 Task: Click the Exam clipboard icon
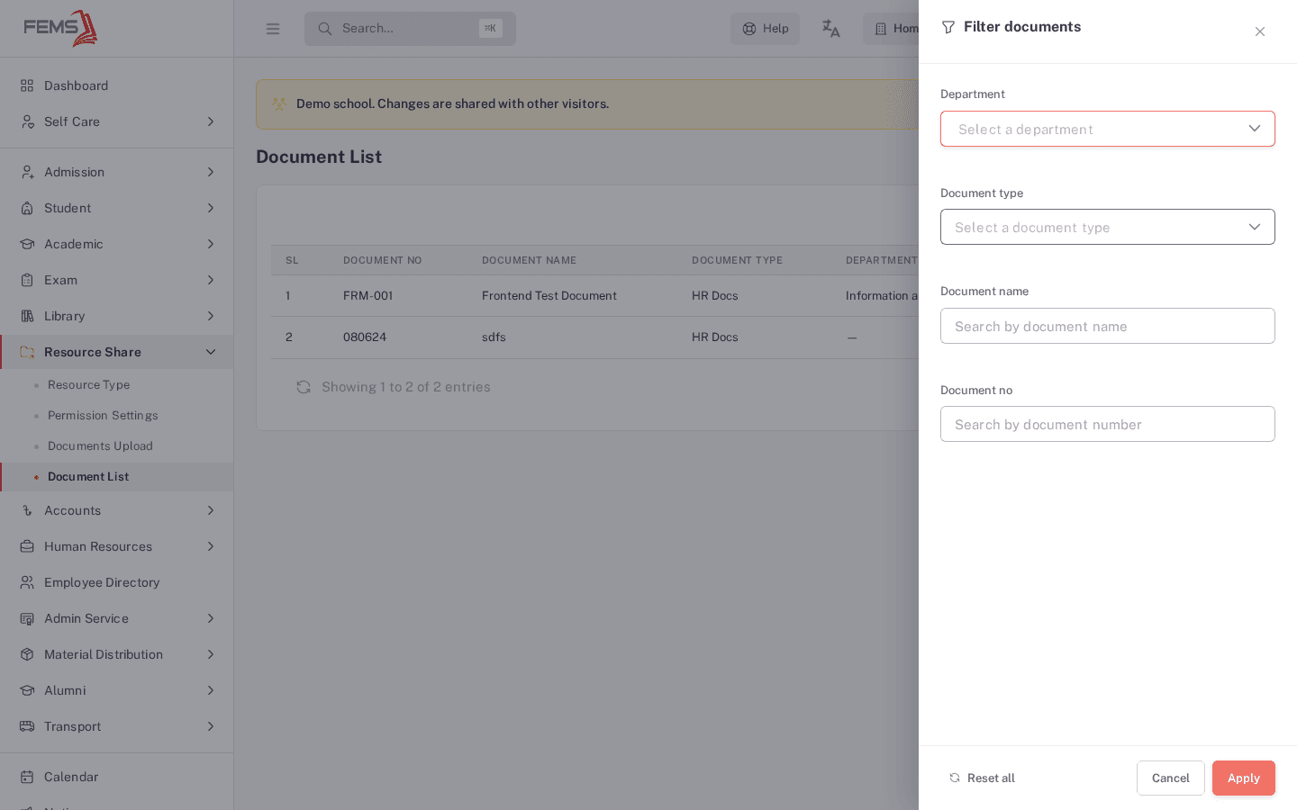(27, 280)
